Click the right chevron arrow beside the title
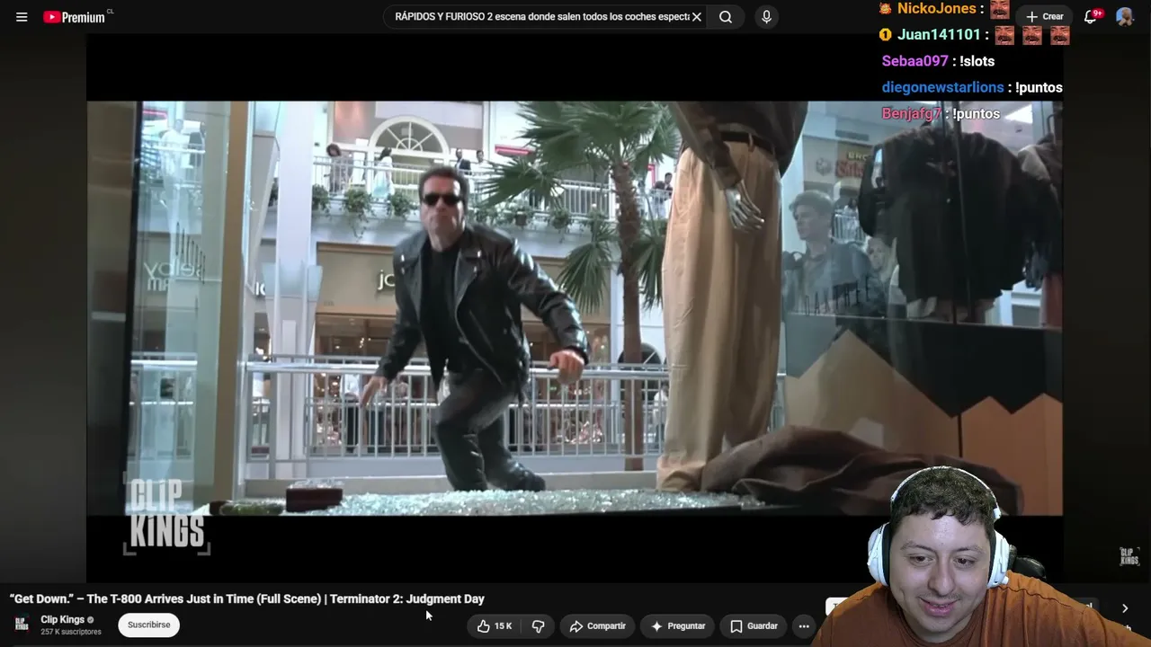Viewport: 1151px width, 647px height. (x=1124, y=608)
